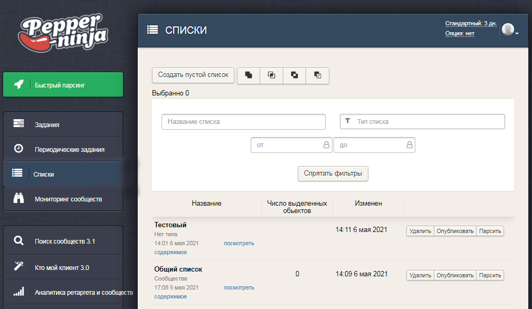Focus the 'до' count field
This screenshot has height=309, width=532.
click(375, 145)
